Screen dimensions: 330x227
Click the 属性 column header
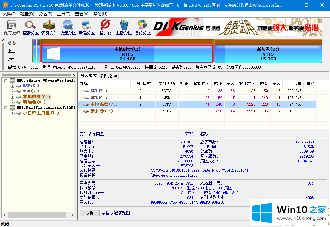tap(310, 83)
